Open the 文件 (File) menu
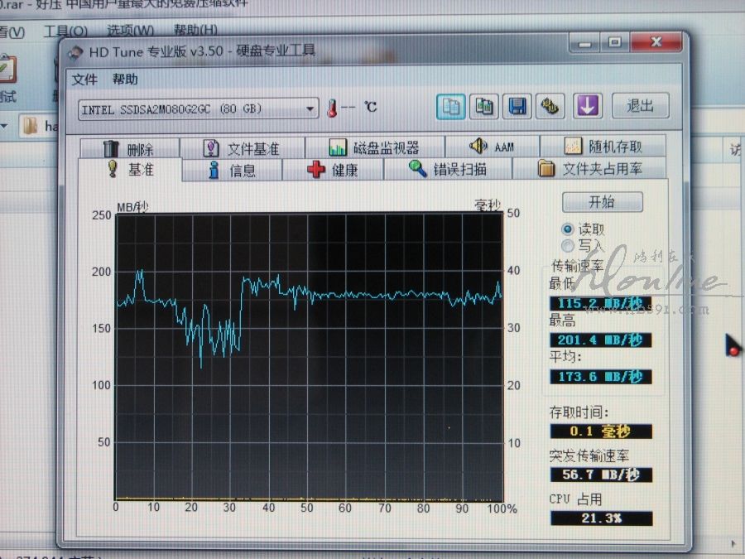This screenshot has height=559, width=745. 84,80
